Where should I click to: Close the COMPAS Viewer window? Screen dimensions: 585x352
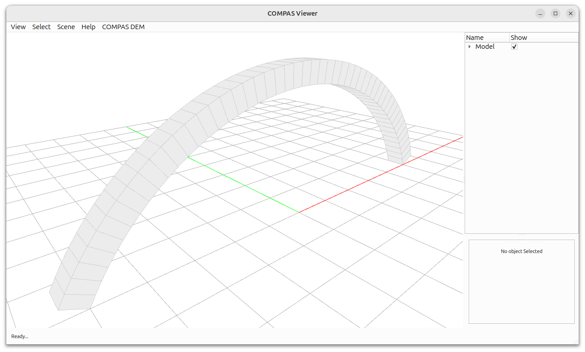[571, 13]
